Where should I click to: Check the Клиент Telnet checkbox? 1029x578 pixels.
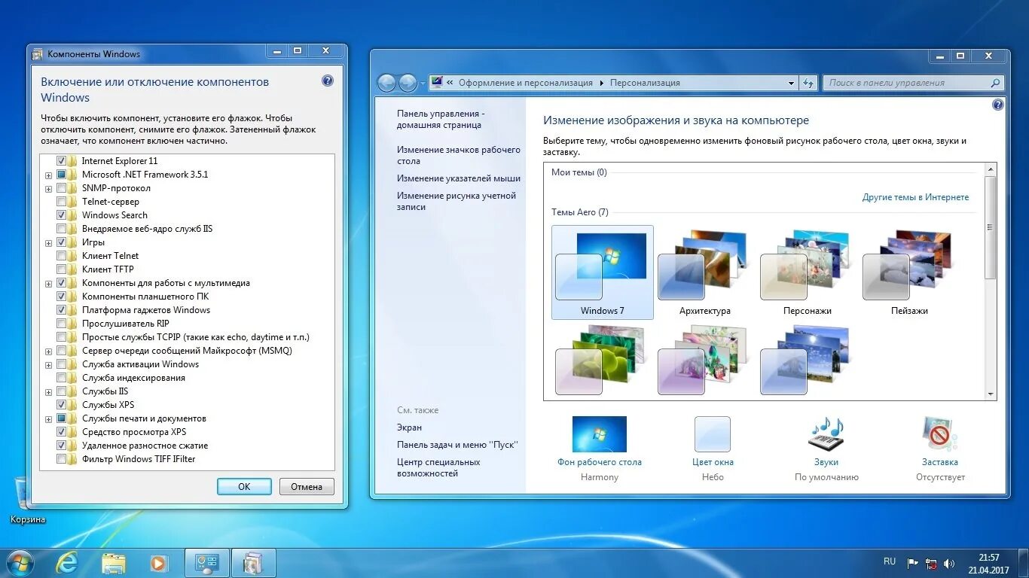pyautogui.click(x=61, y=256)
